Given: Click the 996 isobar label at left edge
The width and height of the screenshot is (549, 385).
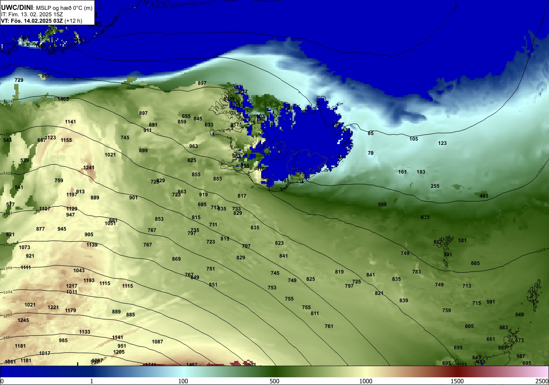Looking at the screenshot, I should click(x=7, y=338).
